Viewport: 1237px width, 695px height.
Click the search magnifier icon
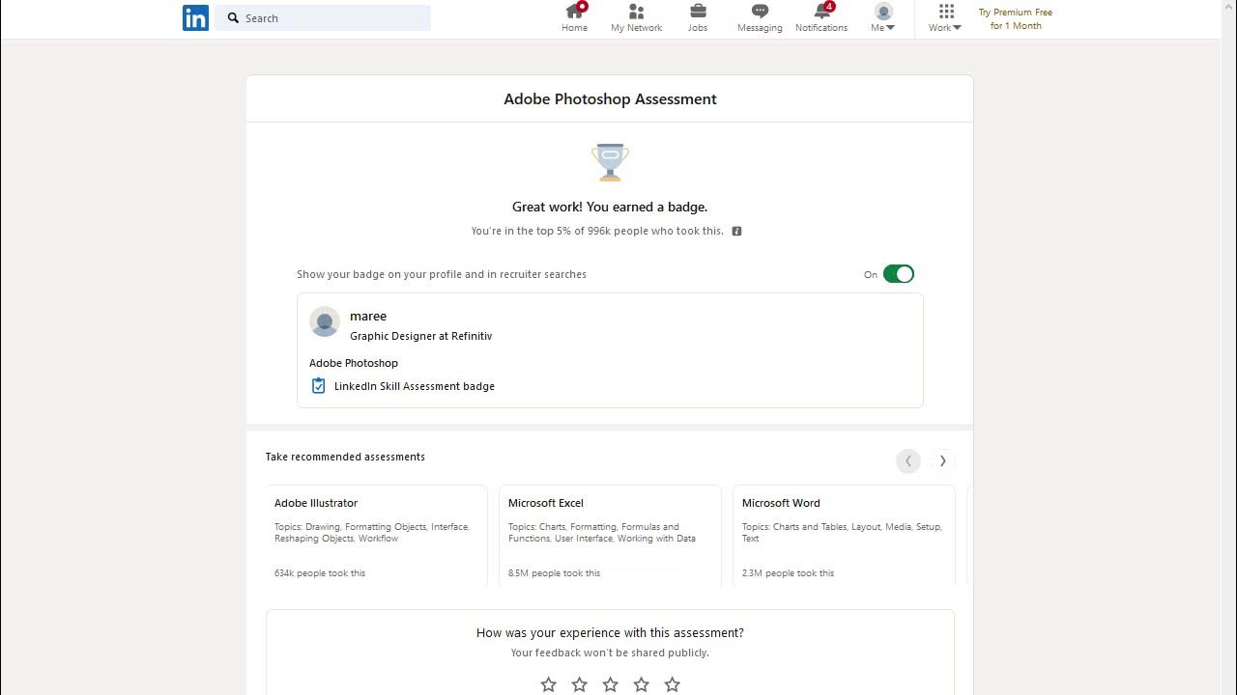click(233, 17)
